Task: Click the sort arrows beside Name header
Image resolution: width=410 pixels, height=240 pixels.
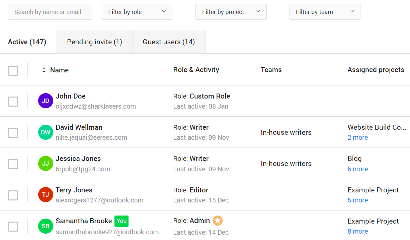Action: 44,70
